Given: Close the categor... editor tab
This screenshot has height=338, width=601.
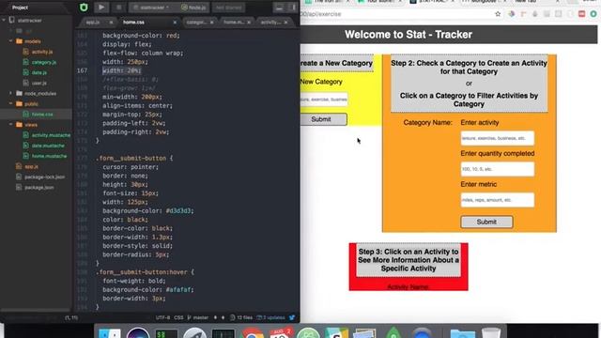Looking at the screenshot, I should (211, 23).
